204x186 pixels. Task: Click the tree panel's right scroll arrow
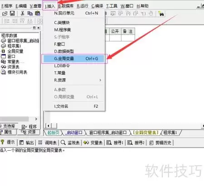click(x=36, y=119)
